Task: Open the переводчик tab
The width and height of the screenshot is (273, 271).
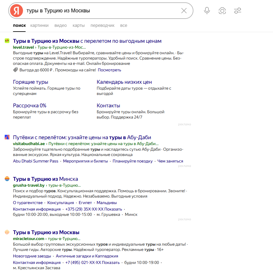Action: tap(102, 25)
